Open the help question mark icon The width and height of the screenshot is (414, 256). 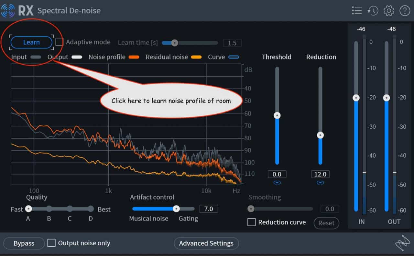405,11
